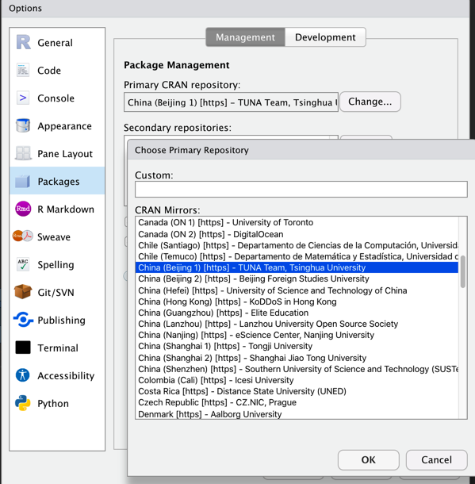Select Canada (ON 1) University of Toronto mirror
475x484 pixels.
(297, 222)
